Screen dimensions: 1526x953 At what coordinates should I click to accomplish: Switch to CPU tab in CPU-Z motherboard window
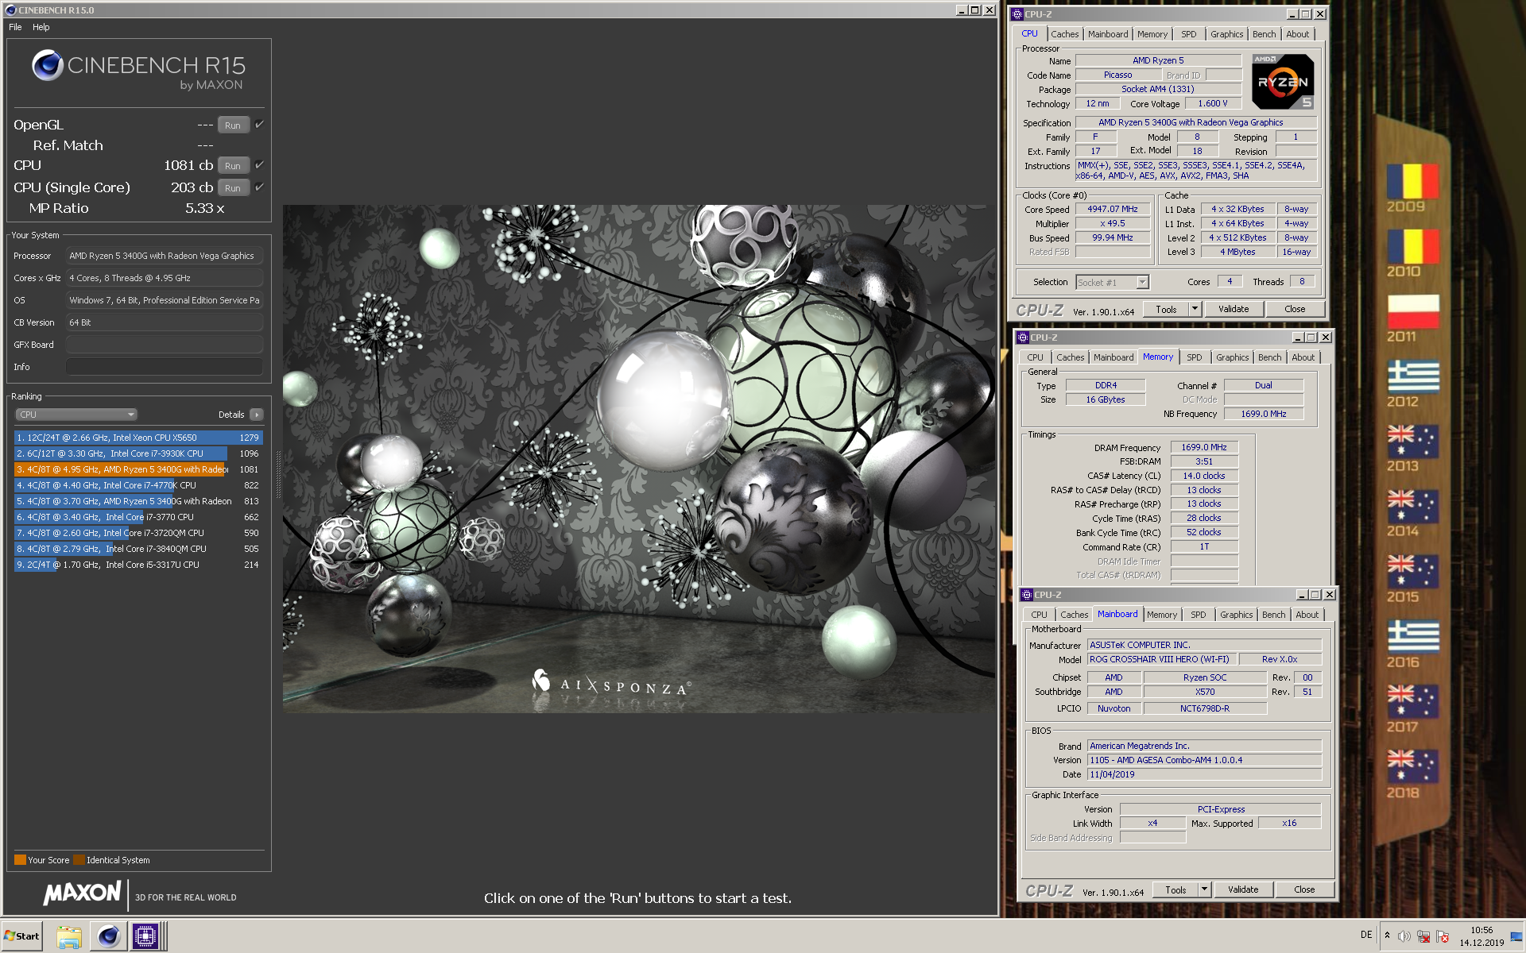pyautogui.click(x=1039, y=615)
